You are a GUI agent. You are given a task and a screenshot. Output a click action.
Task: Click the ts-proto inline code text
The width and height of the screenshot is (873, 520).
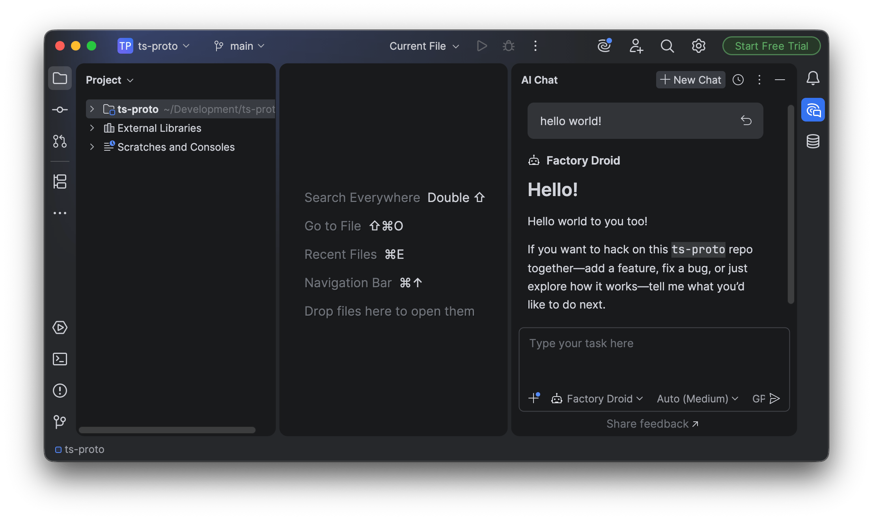click(698, 249)
